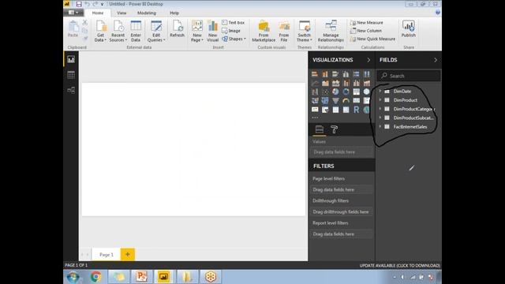505x284 pixels.
Task: Collapse the Visualizations pane
Action: click(x=368, y=60)
